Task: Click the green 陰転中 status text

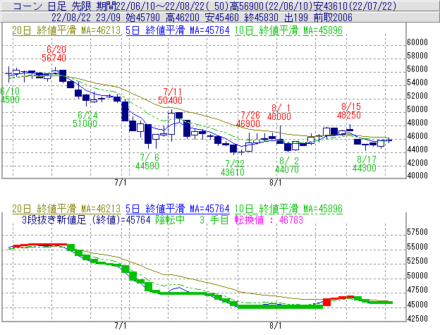Action: point(170,219)
